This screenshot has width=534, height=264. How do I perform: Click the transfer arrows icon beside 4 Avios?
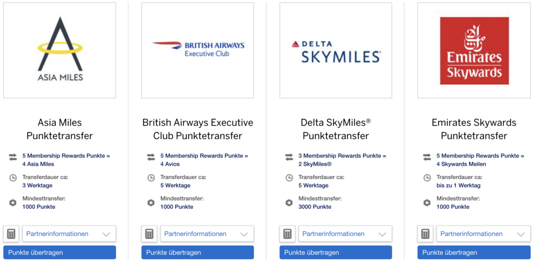click(151, 157)
